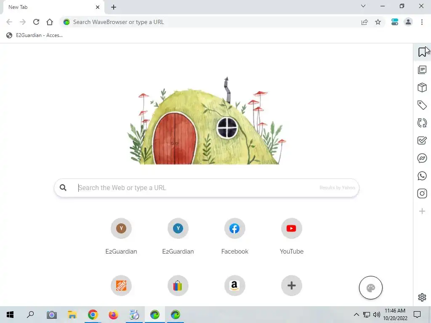Open the checklist tasks sidebar icon
The height and width of the screenshot is (323, 431).
tap(422, 140)
